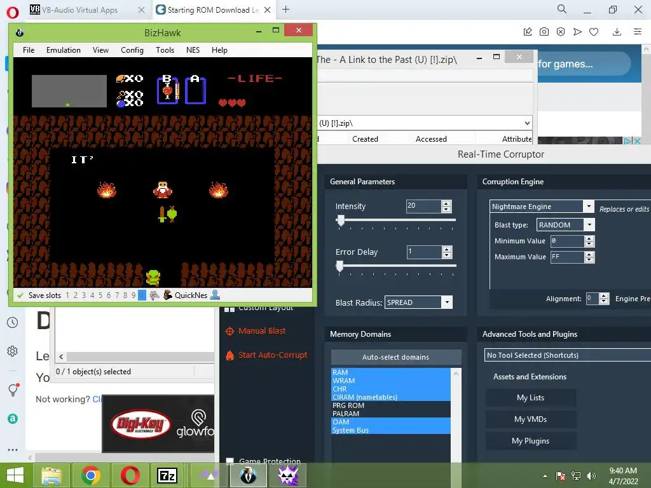Open the NES menu in BizHawk

click(193, 50)
